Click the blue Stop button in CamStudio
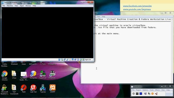 (141, 94)
